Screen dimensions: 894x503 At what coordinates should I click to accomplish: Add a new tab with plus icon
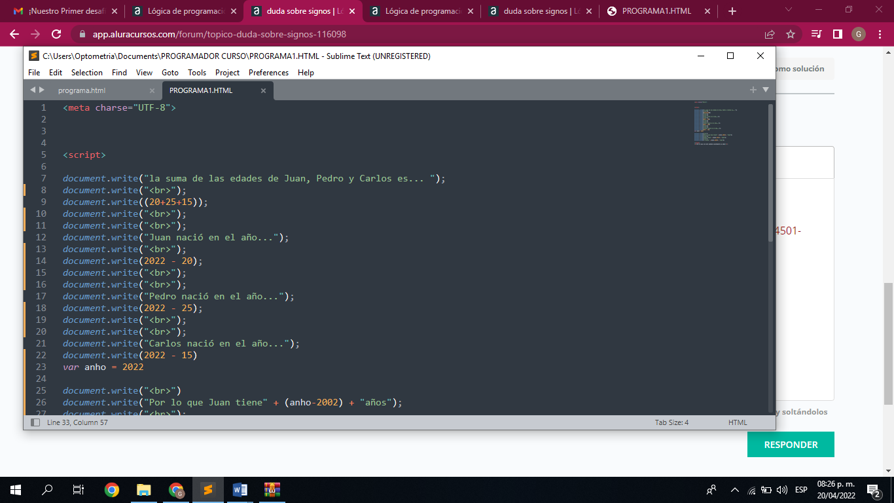753,90
